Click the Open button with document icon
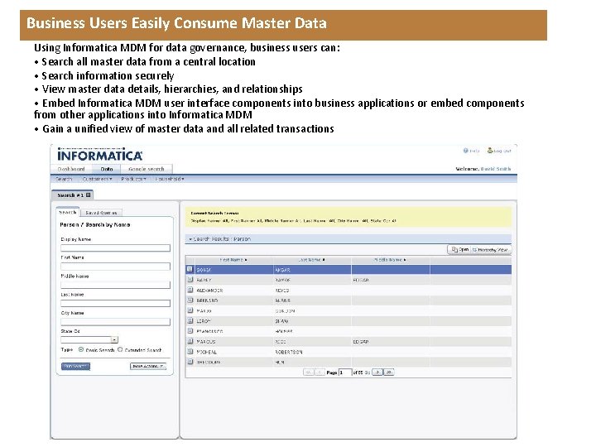The image size is (596, 447). coord(459,250)
